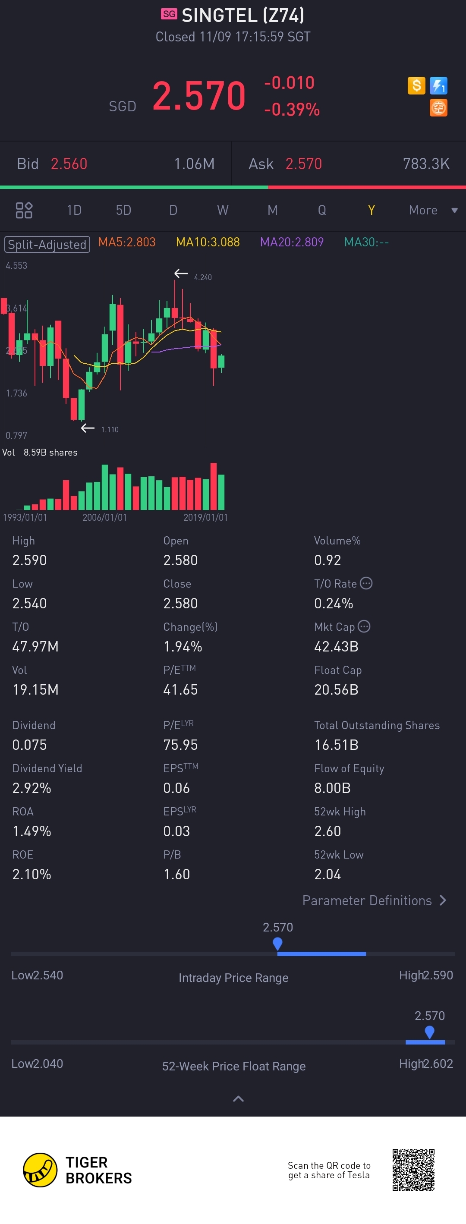Tap the blue lightning bolt icon
Image resolution: width=466 pixels, height=1224 pixels.
click(438, 85)
